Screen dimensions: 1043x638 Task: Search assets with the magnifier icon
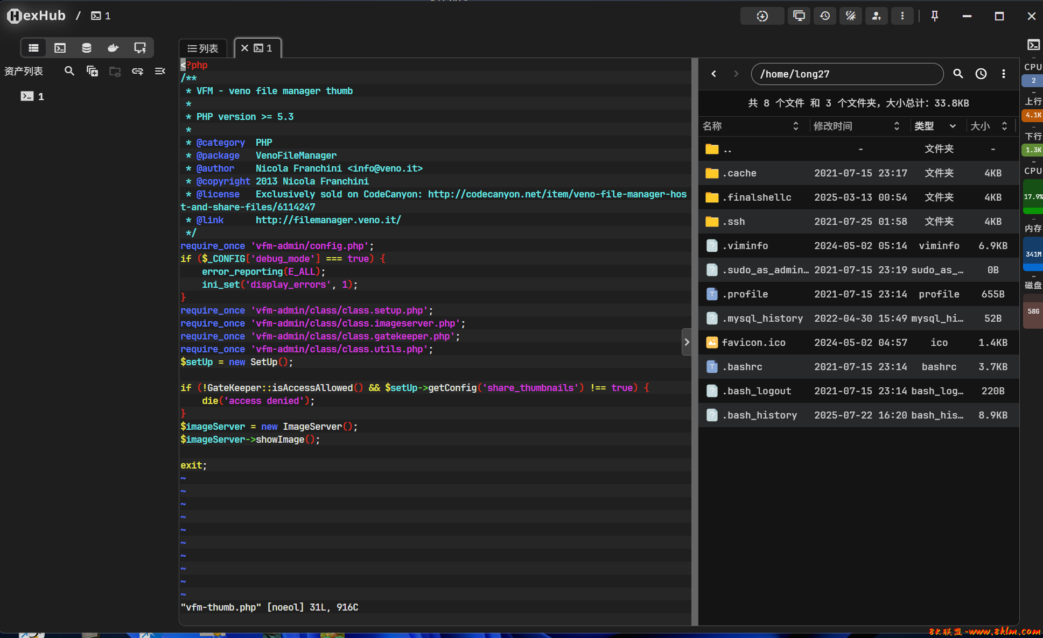[x=69, y=71]
